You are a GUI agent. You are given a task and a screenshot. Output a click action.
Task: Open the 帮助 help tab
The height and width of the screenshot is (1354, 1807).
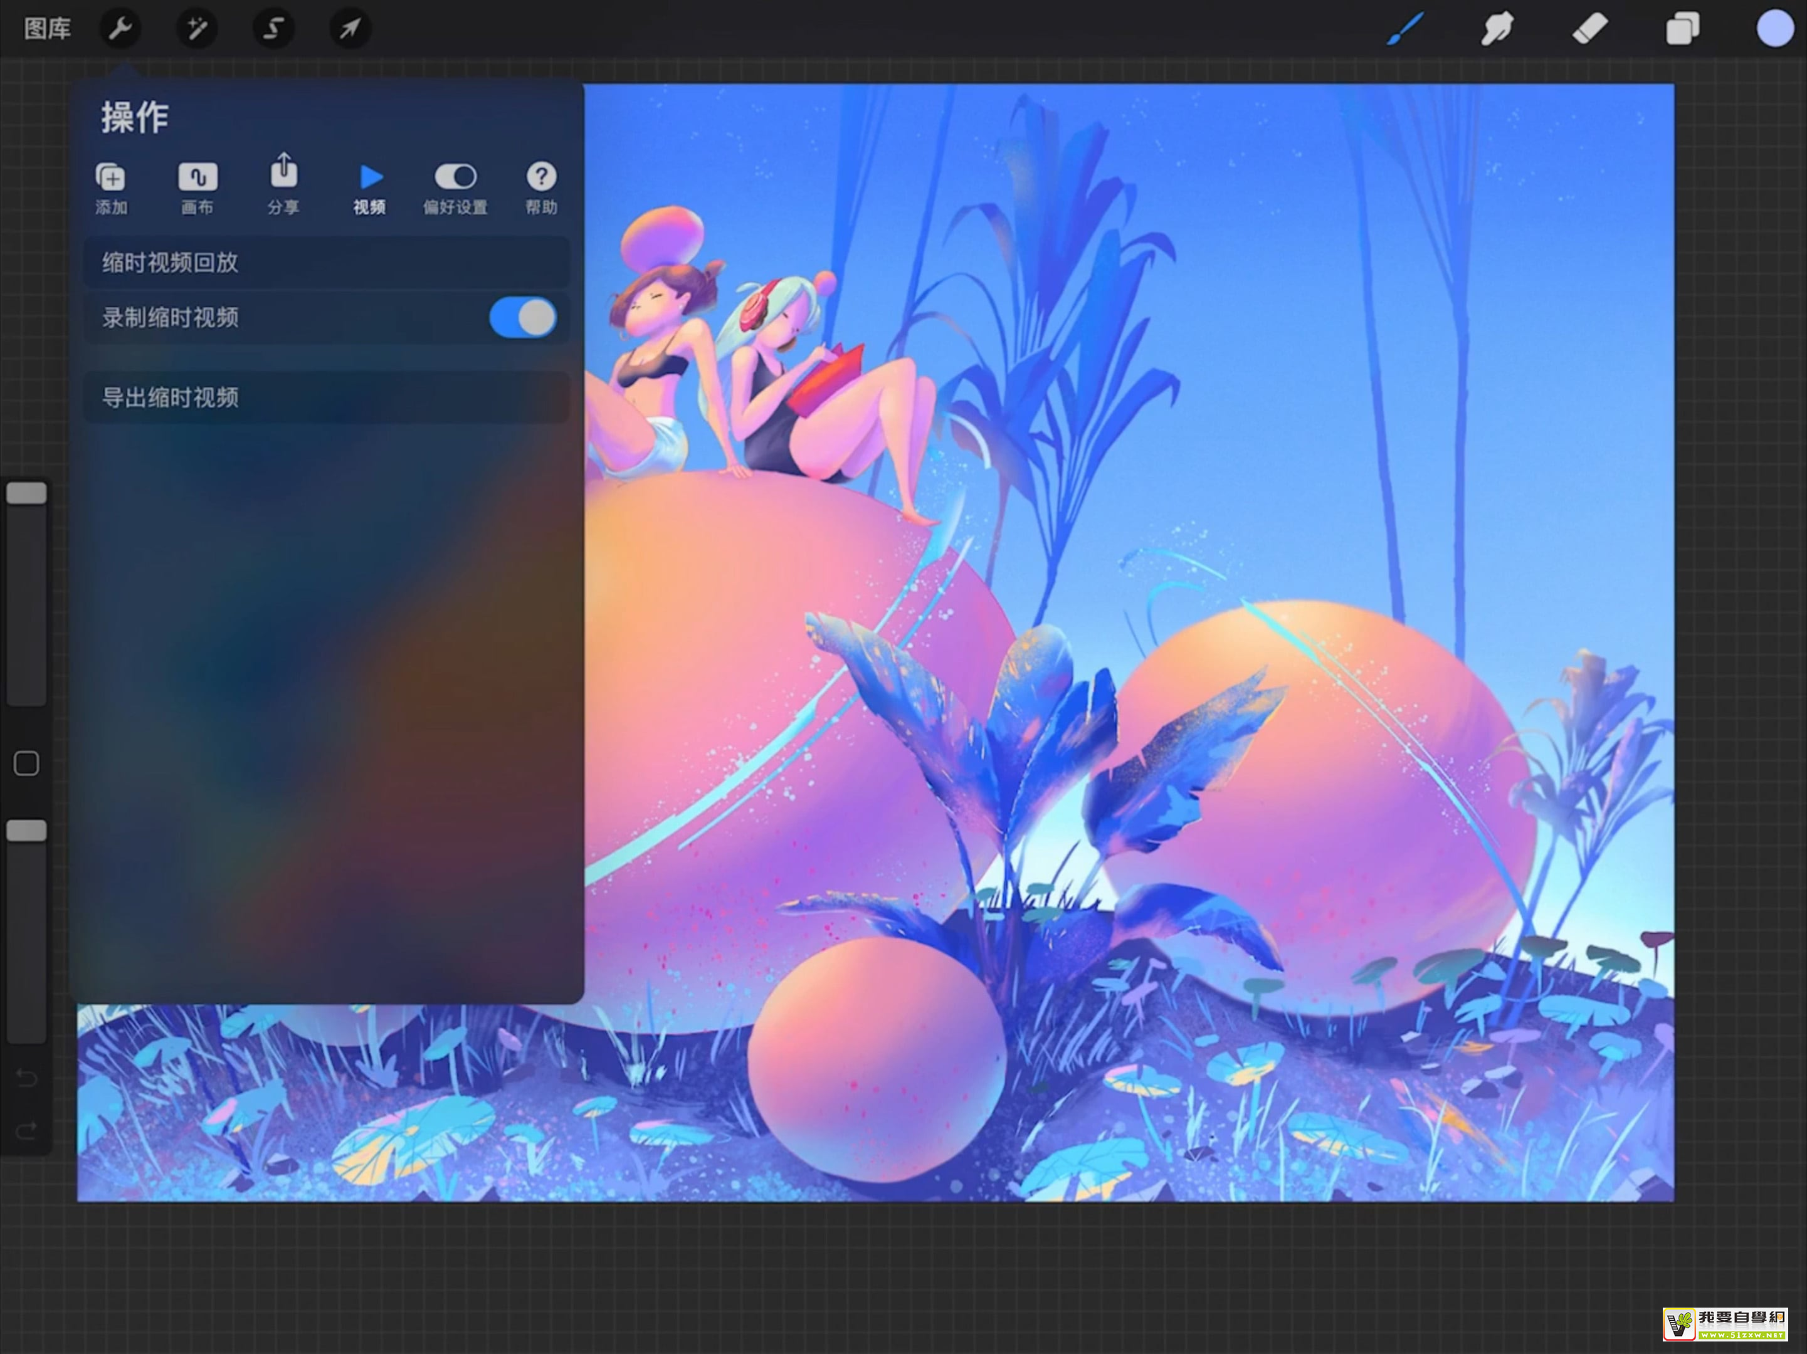point(541,188)
